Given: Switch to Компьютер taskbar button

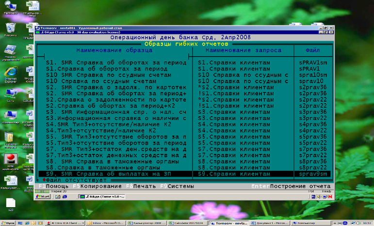Looking at the screenshot, I should 310,223.
